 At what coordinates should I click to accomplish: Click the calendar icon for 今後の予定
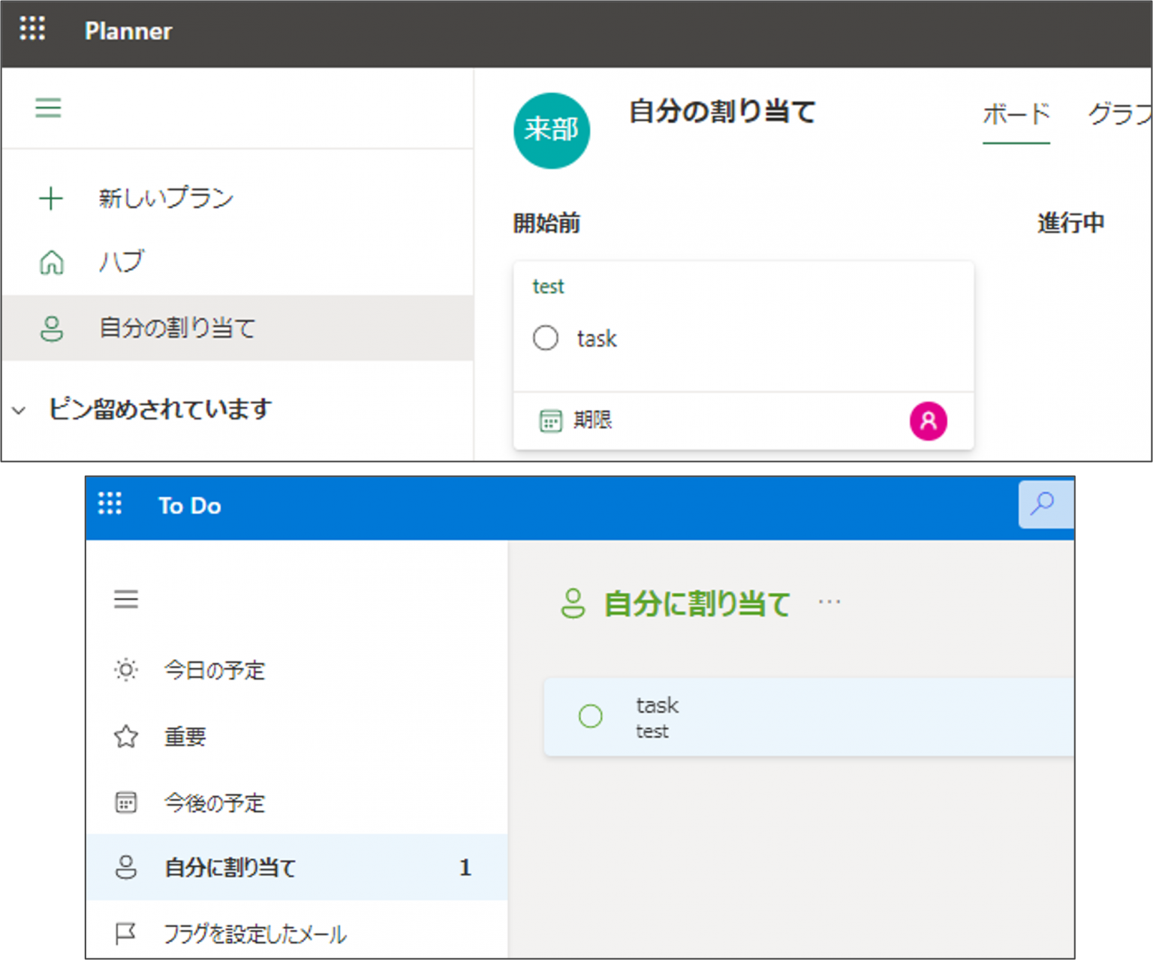click(126, 802)
